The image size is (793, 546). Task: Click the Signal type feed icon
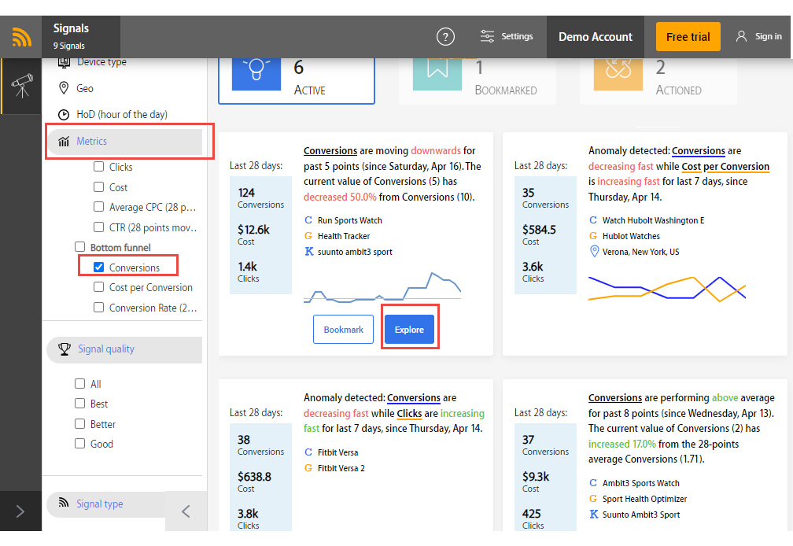pos(64,502)
